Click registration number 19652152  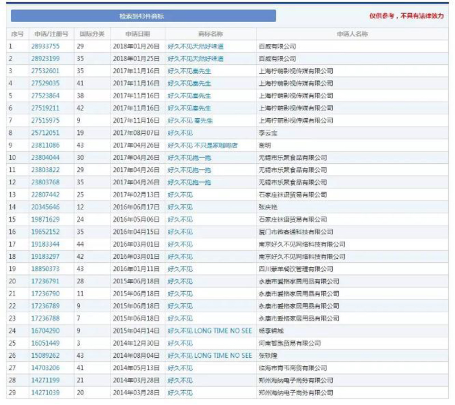click(x=45, y=232)
